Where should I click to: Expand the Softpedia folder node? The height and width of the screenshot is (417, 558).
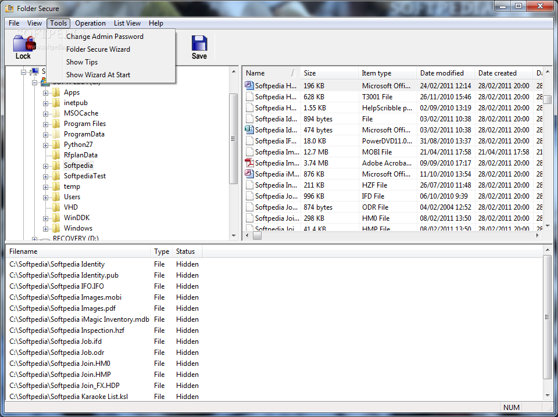[x=45, y=166]
